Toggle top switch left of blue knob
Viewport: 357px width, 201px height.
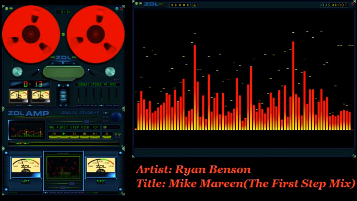click(106, 113)
